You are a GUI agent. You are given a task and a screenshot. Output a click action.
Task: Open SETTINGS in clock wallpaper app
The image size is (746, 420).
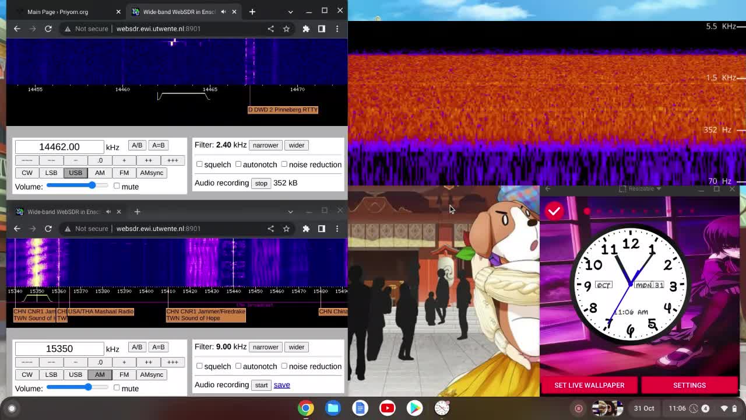(x=689, y=385)
